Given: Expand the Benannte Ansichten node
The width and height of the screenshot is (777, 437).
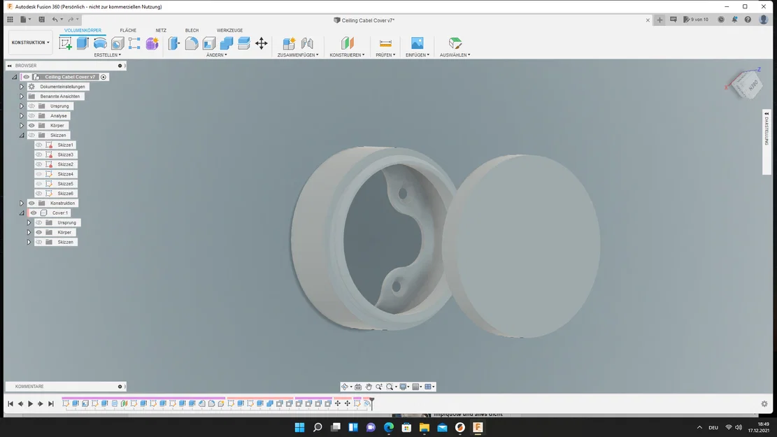Looking at the screenshot, I should 21,96.
